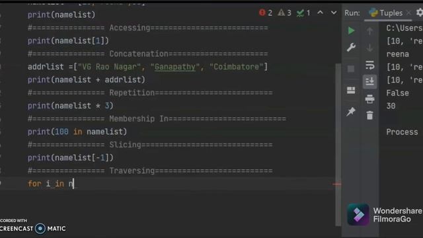Click the editor vertical scrollbar
The height and width of the screenshot is (238, 423).
pyautogui.click(x=338, y=144)
